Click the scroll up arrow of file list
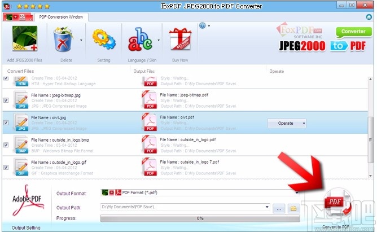The image size is (377, 232). 370,80
